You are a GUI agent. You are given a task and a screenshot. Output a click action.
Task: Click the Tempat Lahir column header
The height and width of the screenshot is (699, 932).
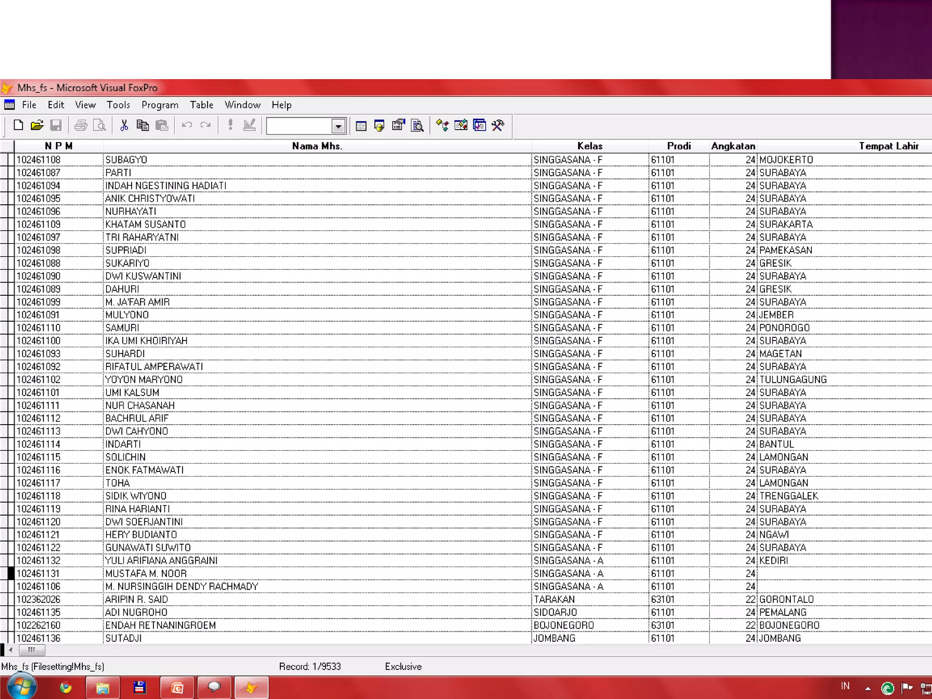coord(888,146)
